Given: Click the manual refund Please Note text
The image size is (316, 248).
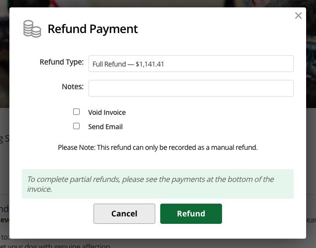Looking at the screenshot, I should (x=158, y=147).
